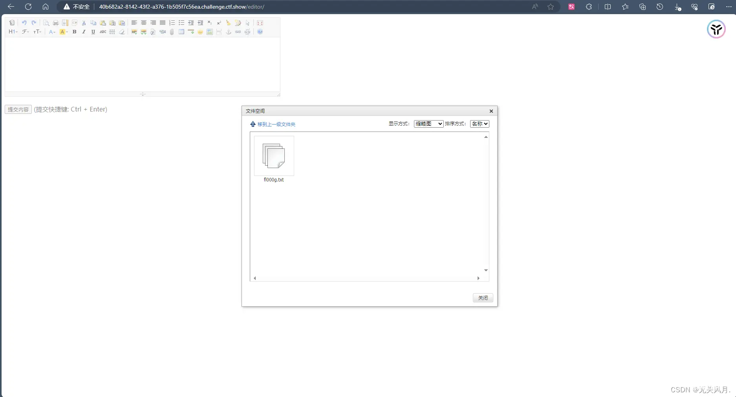Image resolution: width=736 pixels, height=397 pixels.
Task: Go to browser home page
Action: tap(46, 7)
